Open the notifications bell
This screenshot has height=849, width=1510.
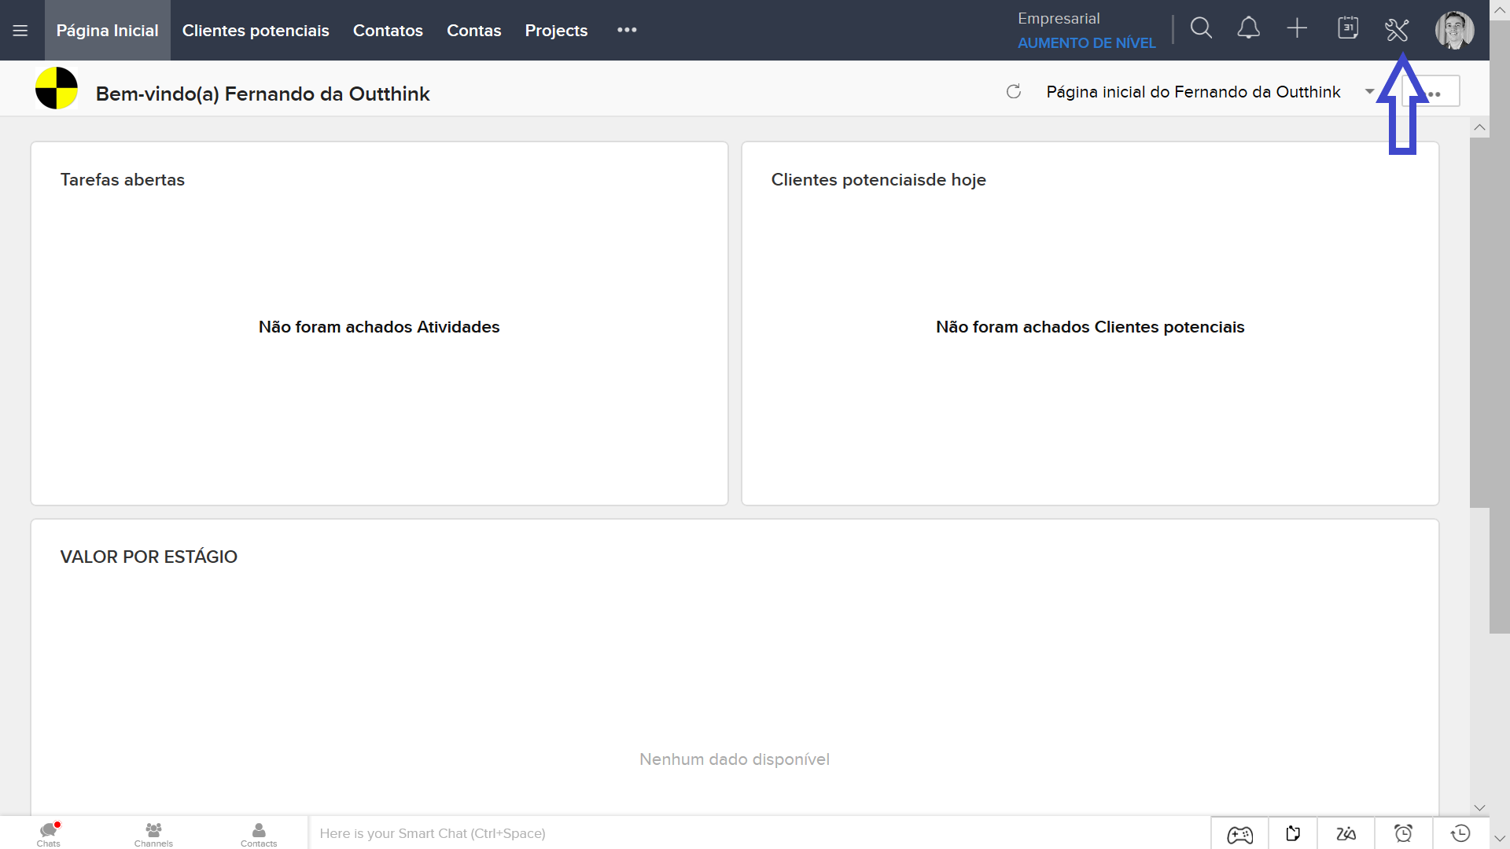[x=1249, y=29]
